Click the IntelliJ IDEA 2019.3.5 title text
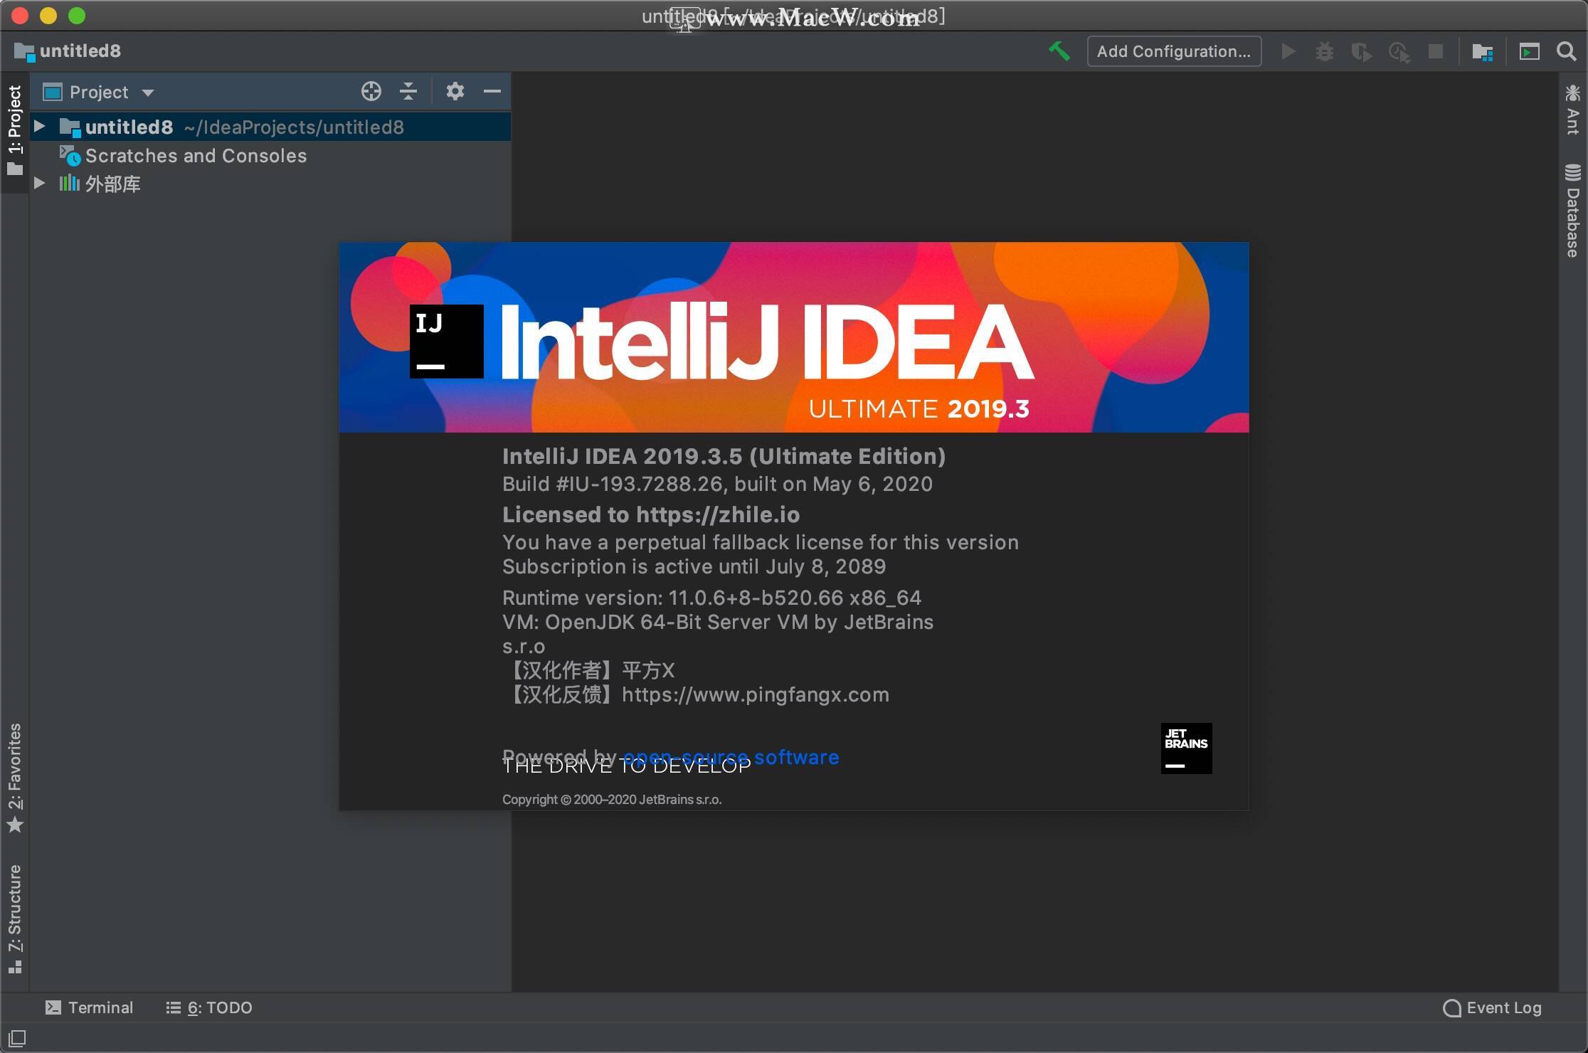This screenshot has width=1588, height=1053. [724, 456]
